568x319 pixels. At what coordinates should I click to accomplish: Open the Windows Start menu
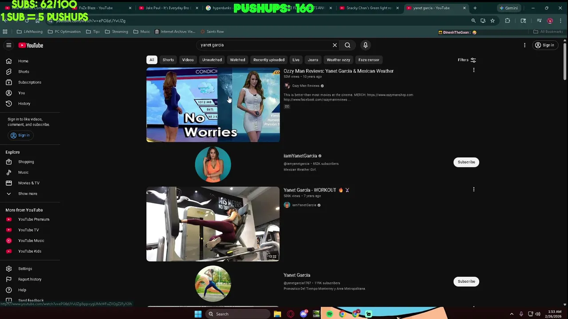point(198,314)
